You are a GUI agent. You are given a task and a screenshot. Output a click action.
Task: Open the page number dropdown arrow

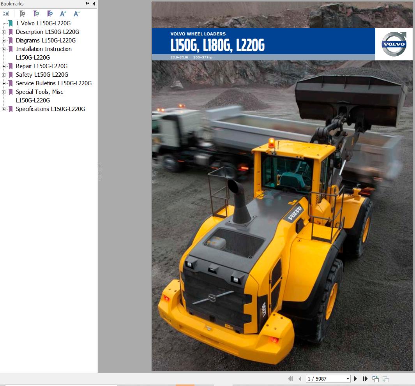pyautogui.click(x=348, y=379)
